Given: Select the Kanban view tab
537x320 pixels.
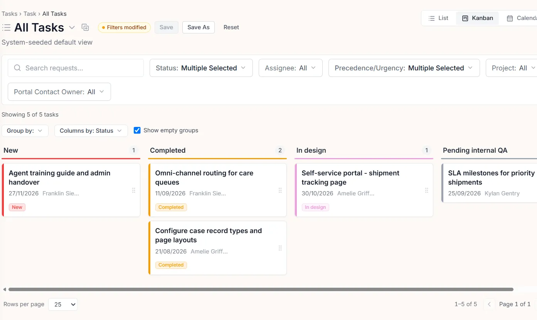Looking at the screenshot, I should point(477,18).
